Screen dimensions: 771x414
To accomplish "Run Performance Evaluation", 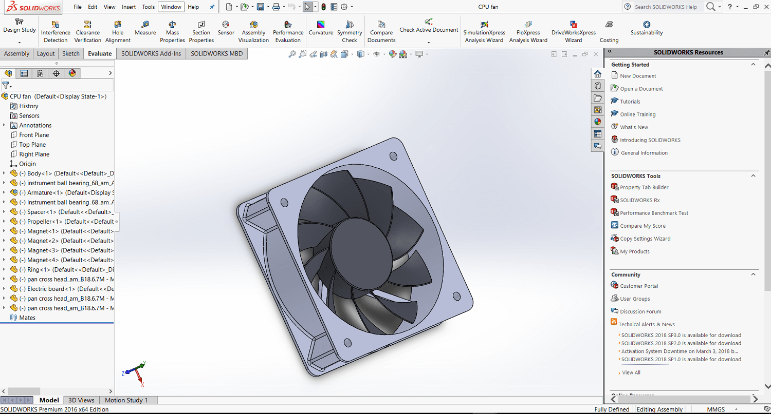I will (288, 32).
